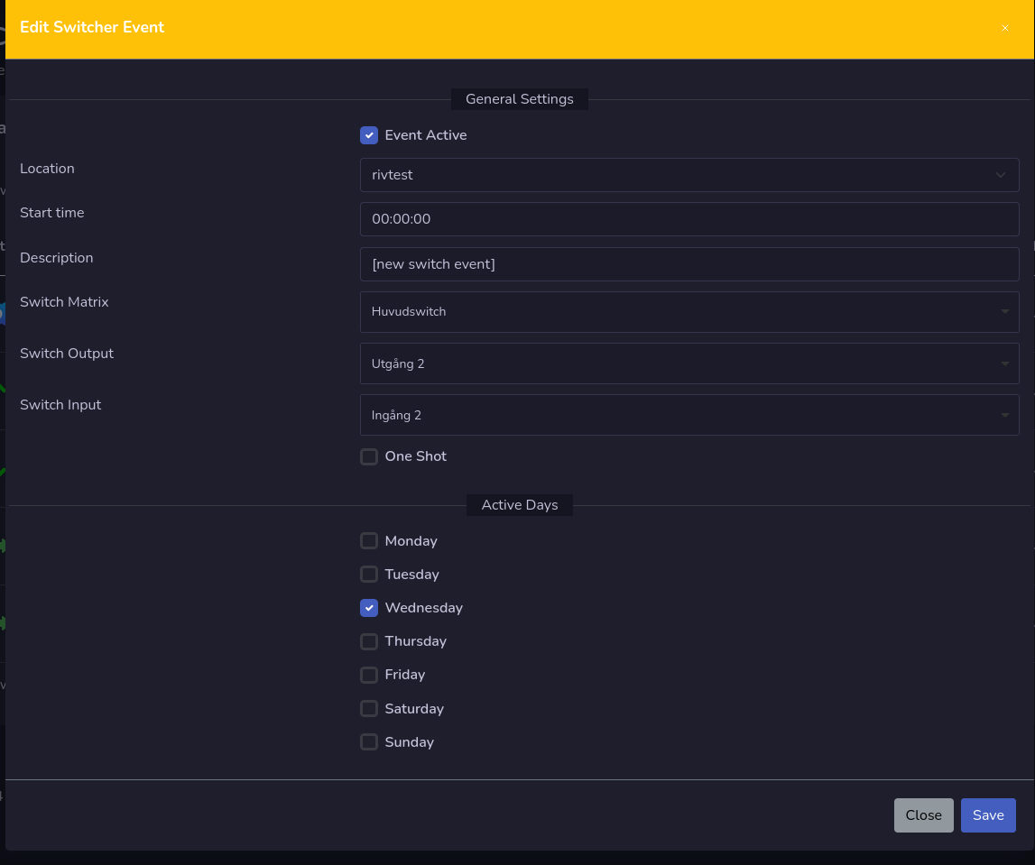The width and height of the screenshot is (1035, 865).
Task: Click the Start time field 00:00:00
Action: tap(689, 219)
